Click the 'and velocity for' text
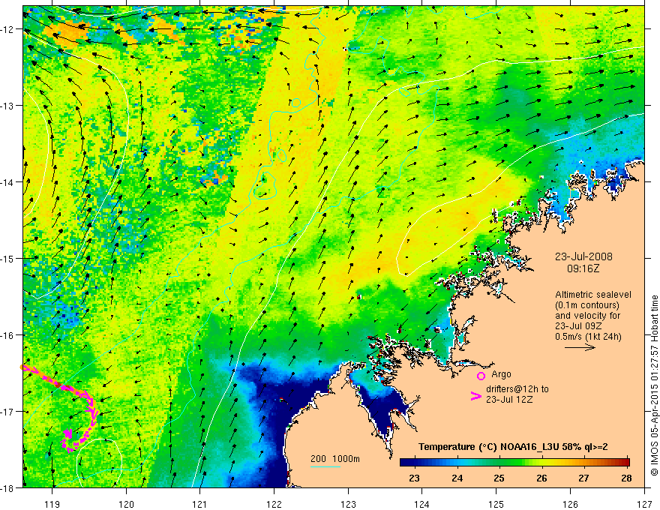Viewport: 660px width, 510px height. pos(587,316)
